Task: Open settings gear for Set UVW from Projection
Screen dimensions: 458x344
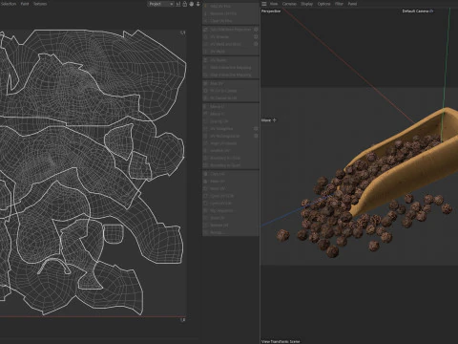Action: [256, 30]
